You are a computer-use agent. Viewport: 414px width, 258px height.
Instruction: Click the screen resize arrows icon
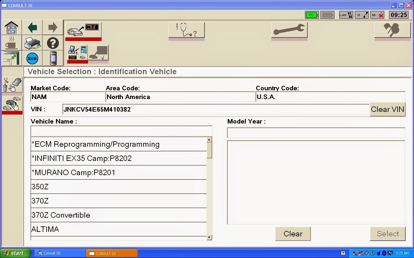11,58
